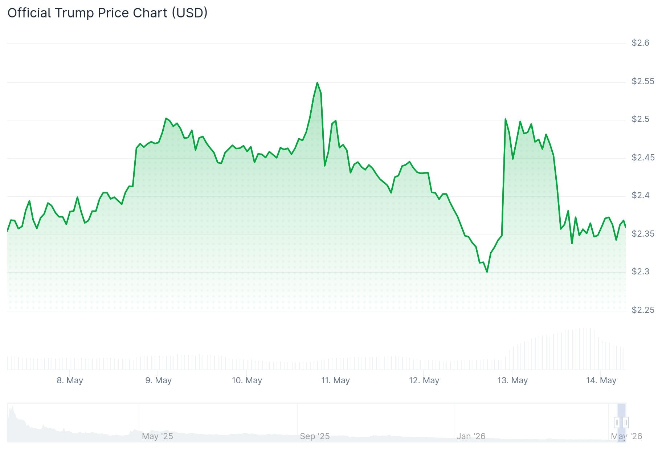Viewport: 662px width, 453px height.
Task: Click the '$2.25' axis label
Action: 643,310
